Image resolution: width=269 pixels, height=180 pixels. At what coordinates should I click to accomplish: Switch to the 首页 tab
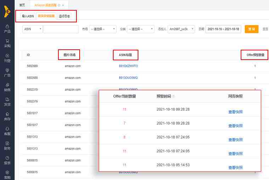click(22, 5)
